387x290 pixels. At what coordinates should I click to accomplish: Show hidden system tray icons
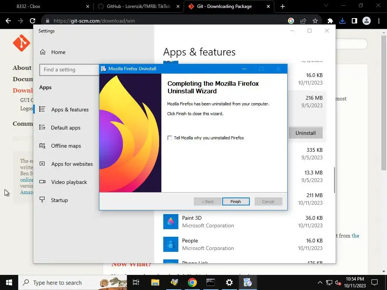[320, 282]
